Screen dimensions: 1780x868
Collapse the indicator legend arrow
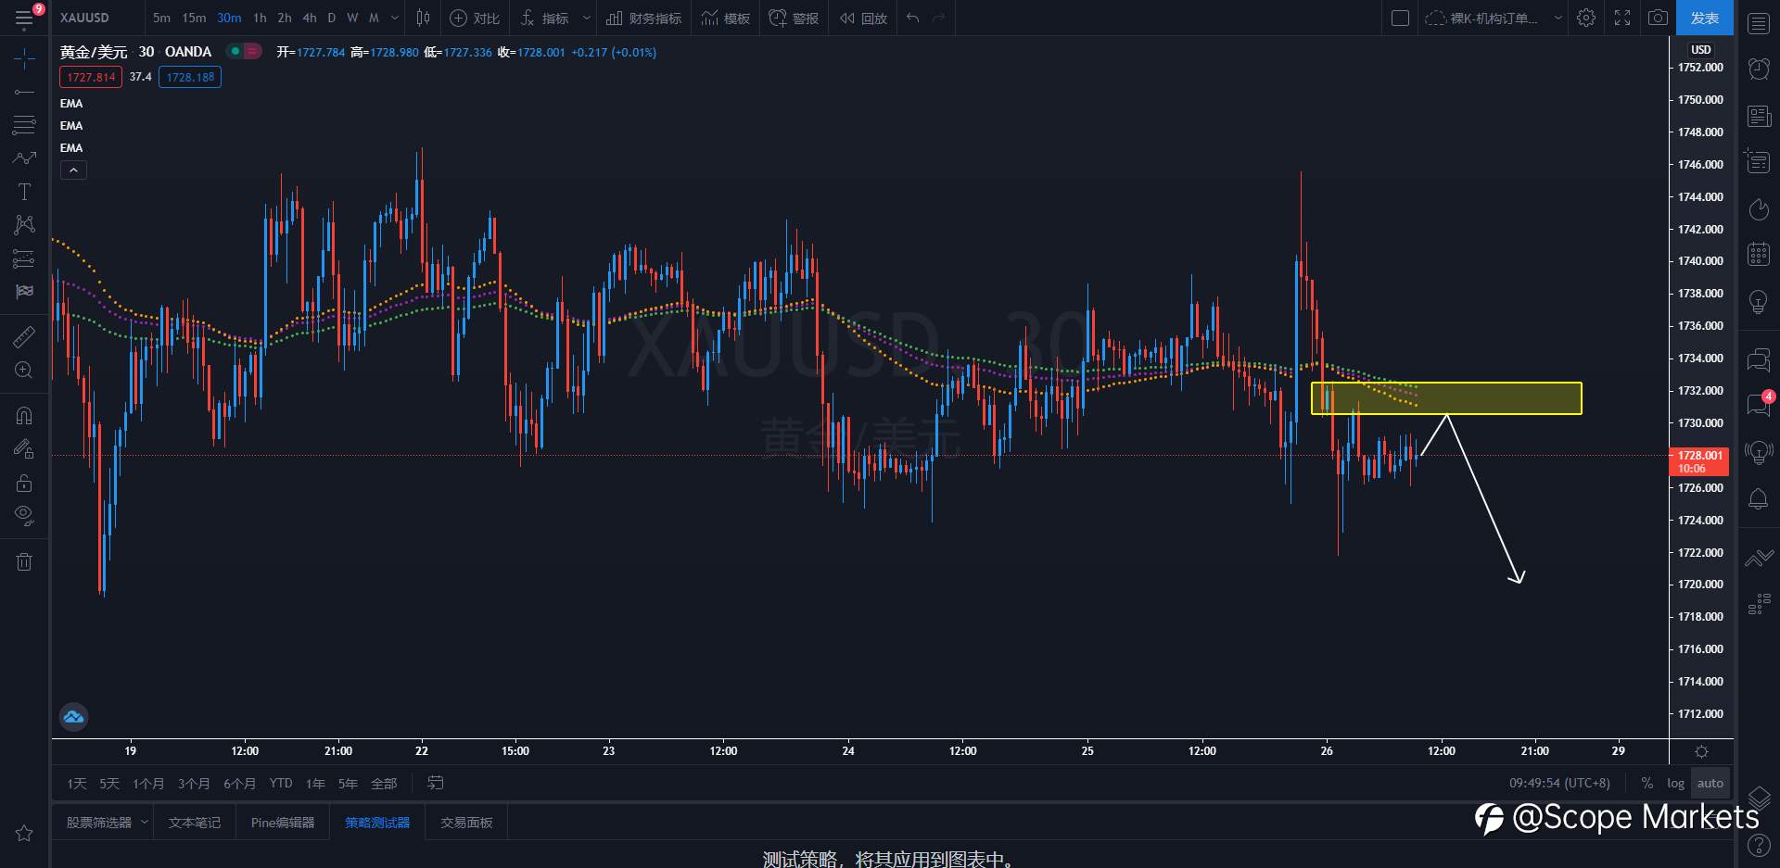pyautogui.click(x=73, y=170)
